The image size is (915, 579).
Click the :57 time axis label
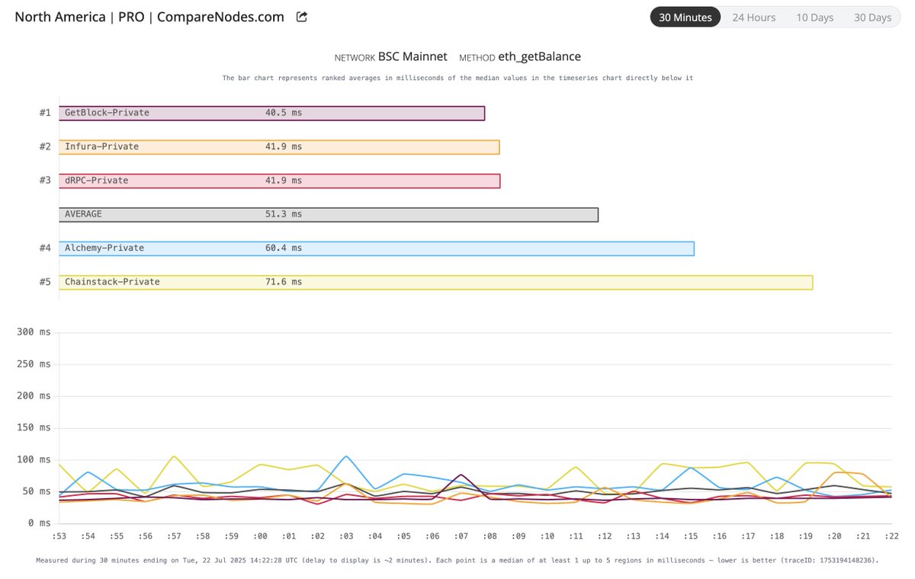pyautogui.click(x=174, y=536)
